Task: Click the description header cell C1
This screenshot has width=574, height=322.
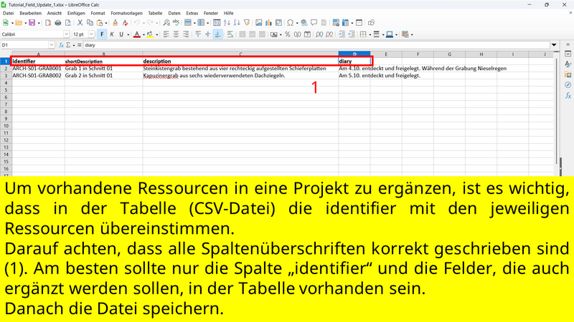Action: (x=240, y=61)
